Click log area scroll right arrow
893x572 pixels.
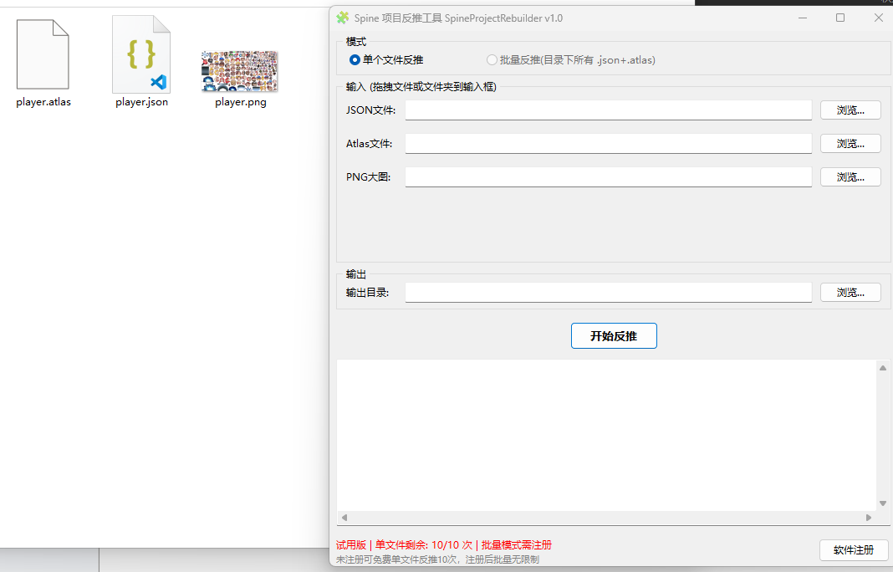(x=869, y=518)
